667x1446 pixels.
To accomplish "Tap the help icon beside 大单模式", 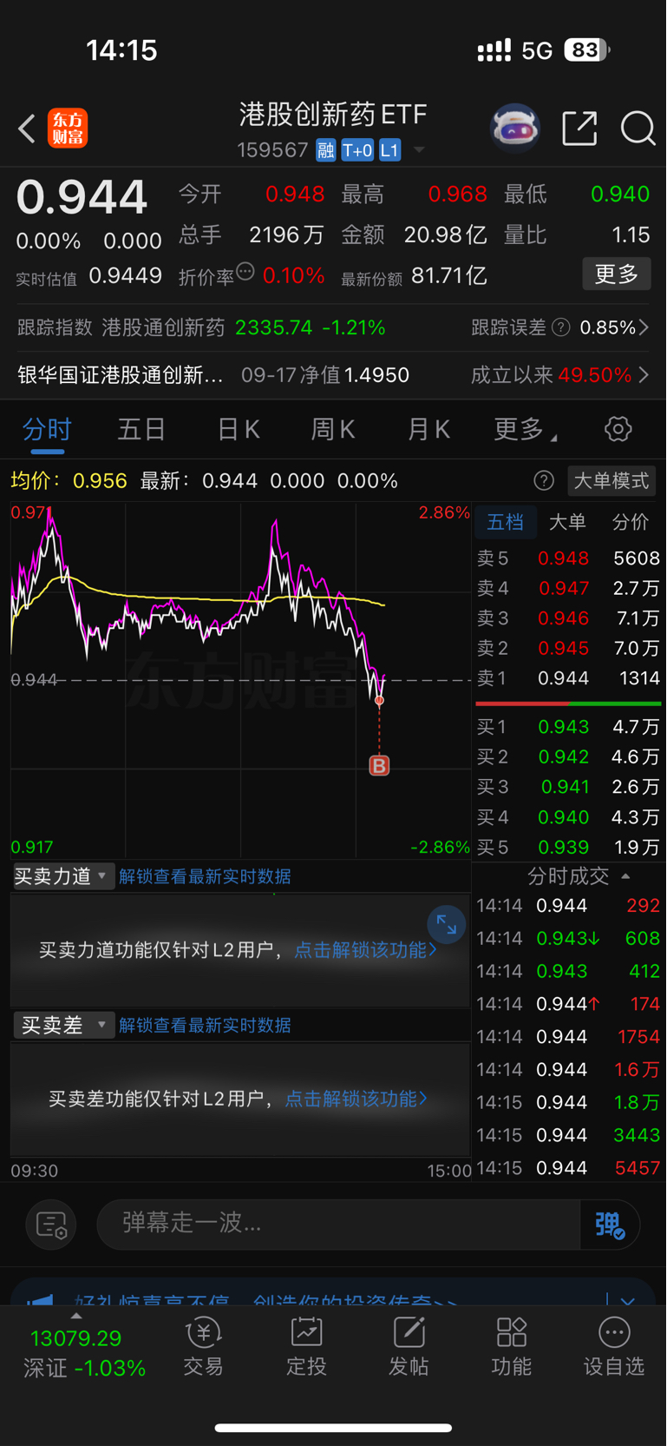I will (x=544, y=481).
